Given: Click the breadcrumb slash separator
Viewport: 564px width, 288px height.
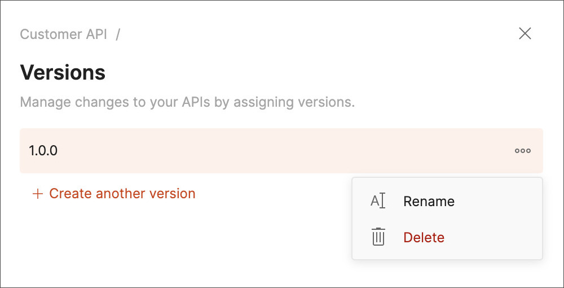Looking at the screenshot, I should point(118,34).
